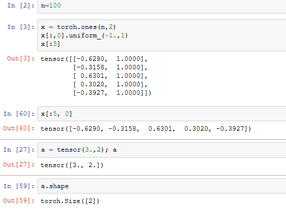Click the tensor([3., 2.]) output
The image size is (286, 213).
click(x=72, y=165)
